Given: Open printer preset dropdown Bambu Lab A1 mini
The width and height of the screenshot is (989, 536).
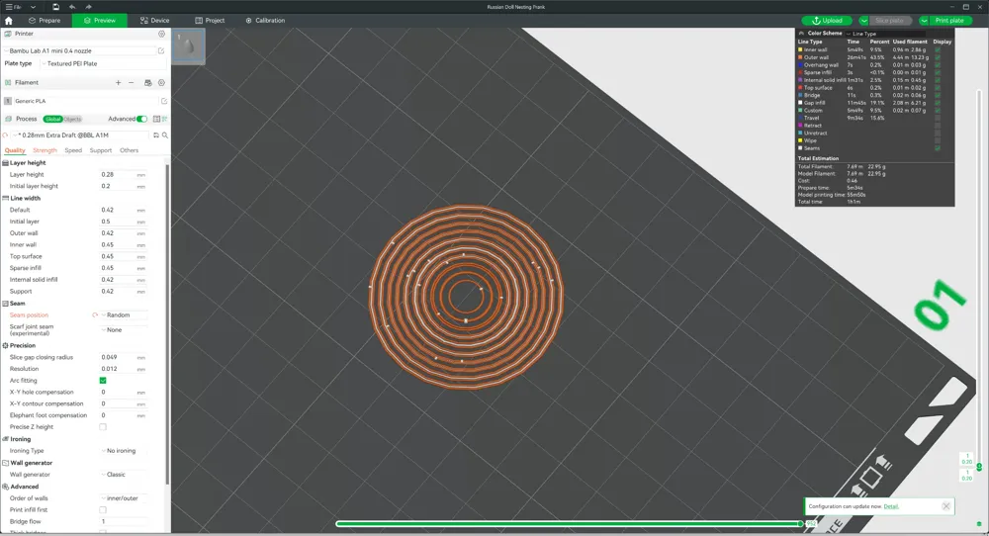Looking at the screenshot, I should (79, 51).
